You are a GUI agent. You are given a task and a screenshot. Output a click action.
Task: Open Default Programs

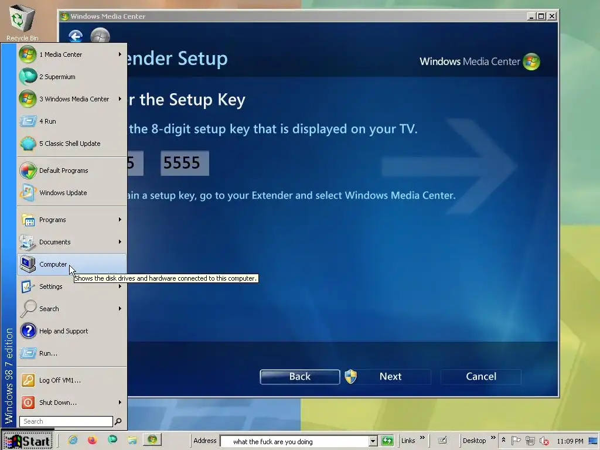pos(71,171)
